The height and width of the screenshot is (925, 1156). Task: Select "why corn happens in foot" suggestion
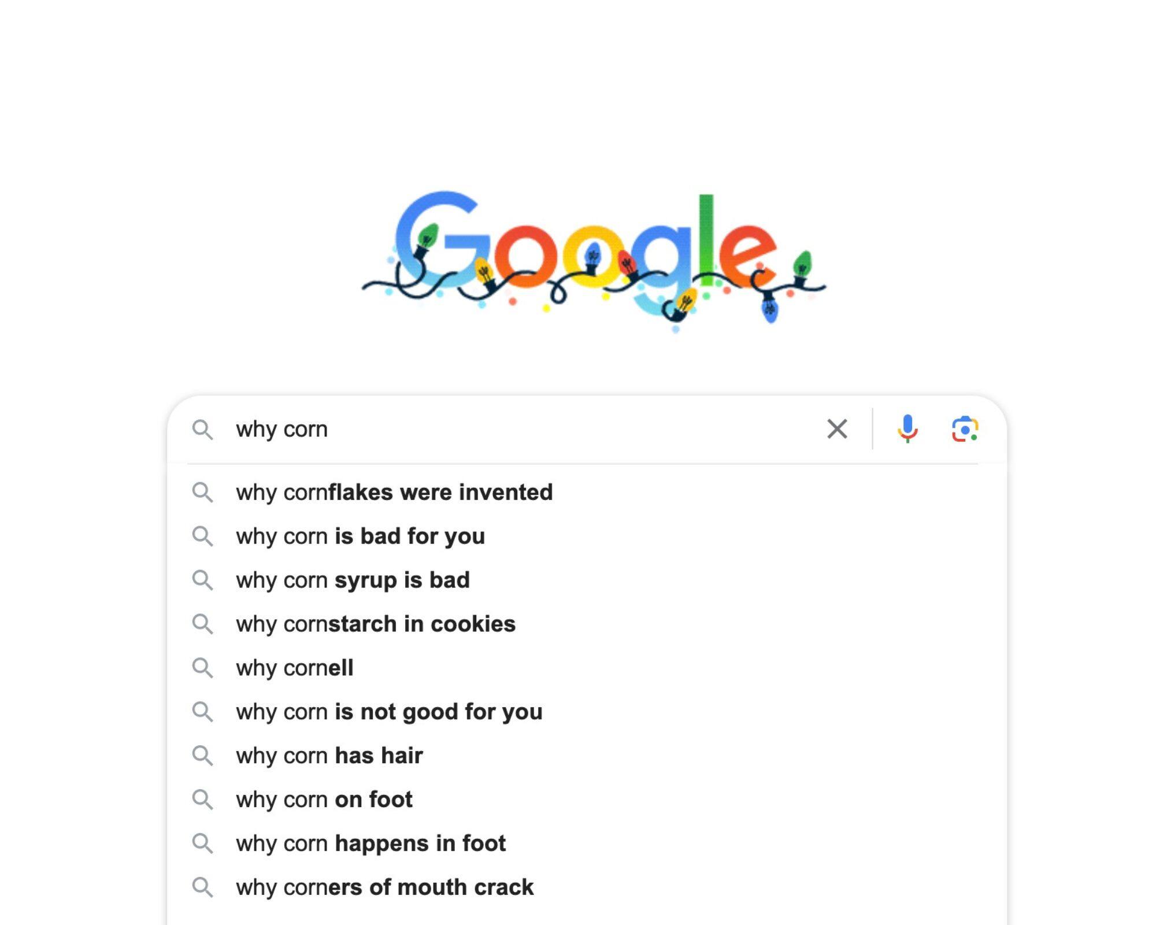pos(370,844)
